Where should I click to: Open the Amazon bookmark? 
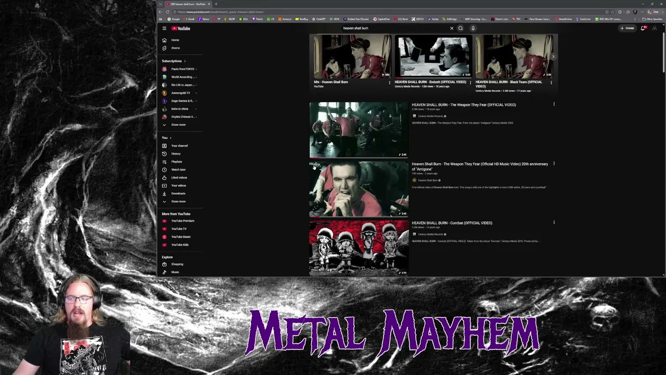[285, 19]
